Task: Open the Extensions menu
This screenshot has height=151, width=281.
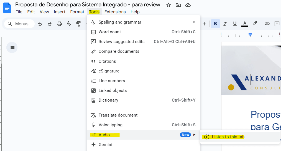Action: click(115, 12)
